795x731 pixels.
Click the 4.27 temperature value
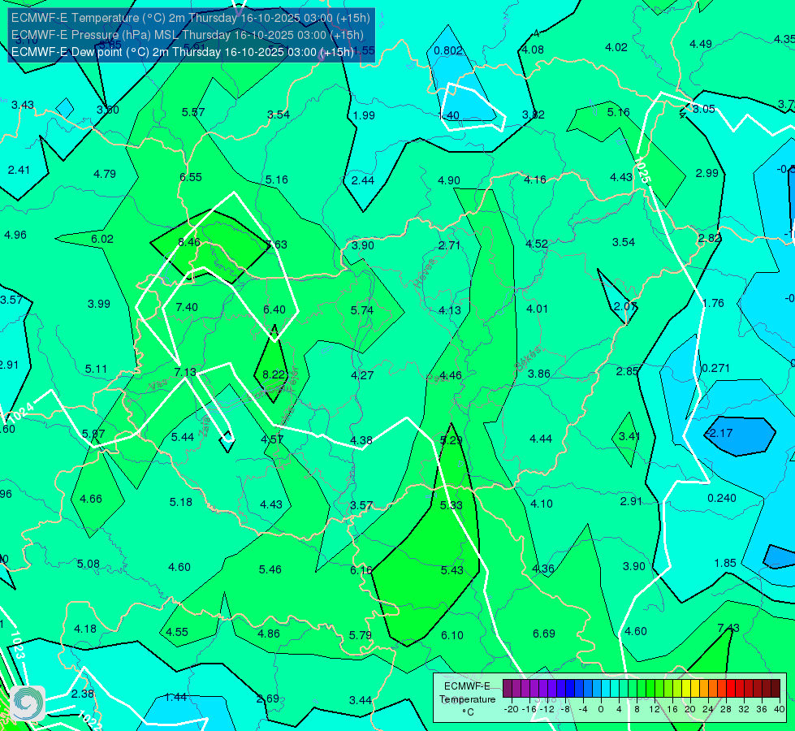point(362,375)
